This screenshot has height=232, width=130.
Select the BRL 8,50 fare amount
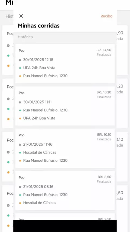(105, 177)
